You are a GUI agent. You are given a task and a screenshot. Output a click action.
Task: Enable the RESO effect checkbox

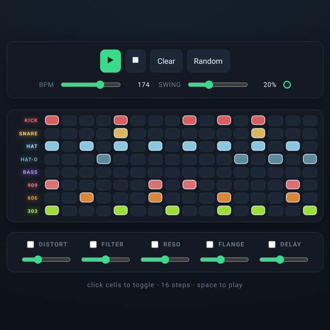click(155, 244)
